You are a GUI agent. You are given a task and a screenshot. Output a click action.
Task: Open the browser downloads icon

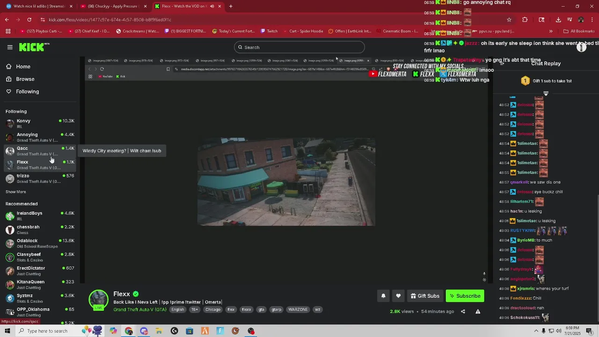coord(558,20)
